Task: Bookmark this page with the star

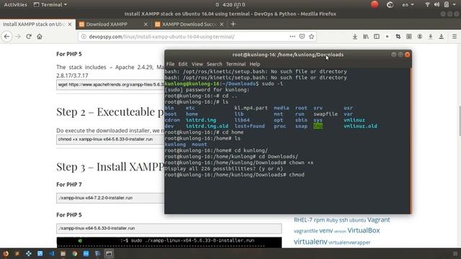Action: pos(312,37)
